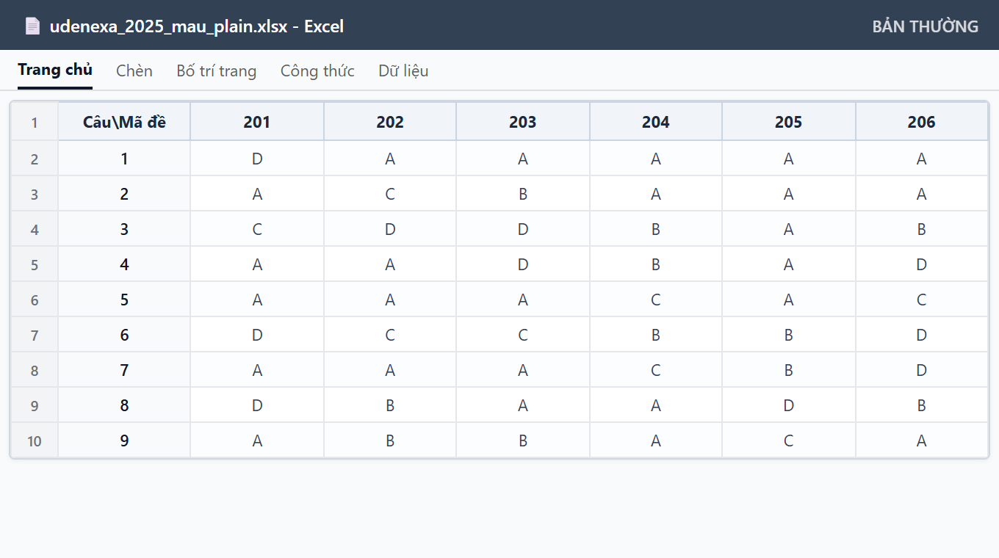Open the Dữ liệu tab
999x558 pixels.
point(403,70)
